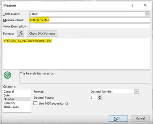Click the Table1 table name field

(x=87, y=14)
